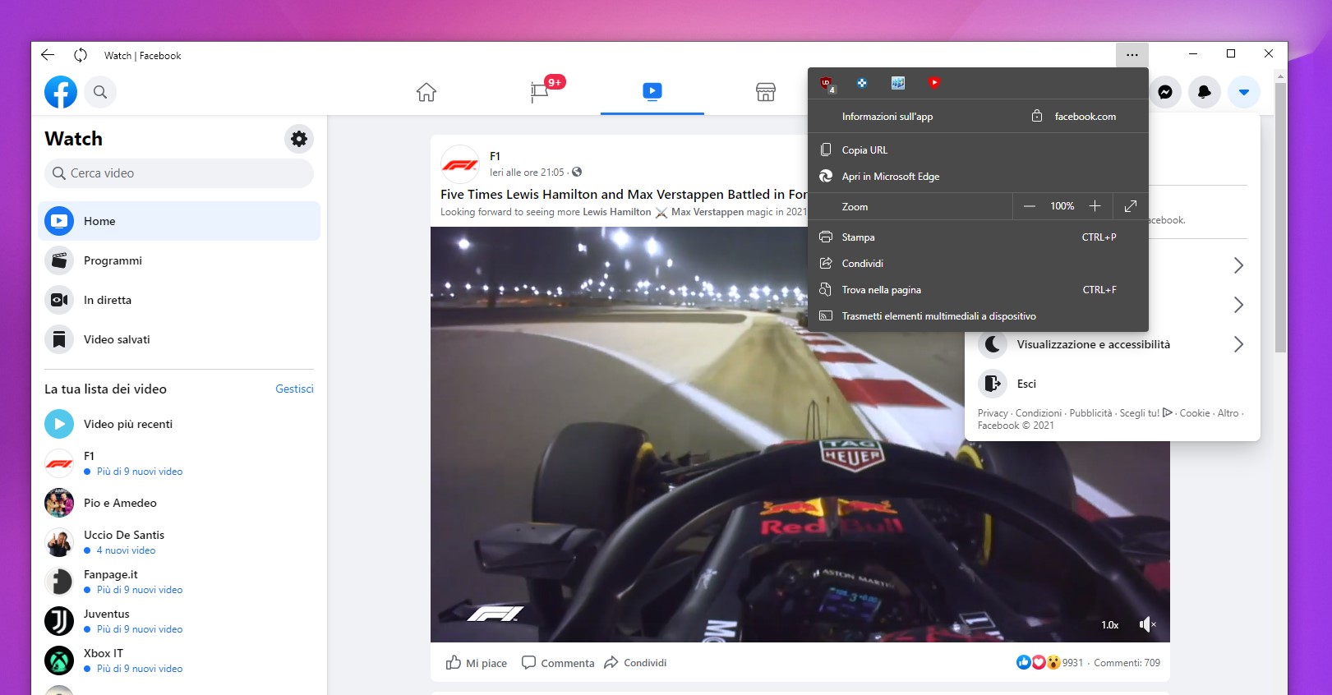Click in the Cerca video search field
This screenshot has width=1332, height=695.
click(x=179, y=173)
